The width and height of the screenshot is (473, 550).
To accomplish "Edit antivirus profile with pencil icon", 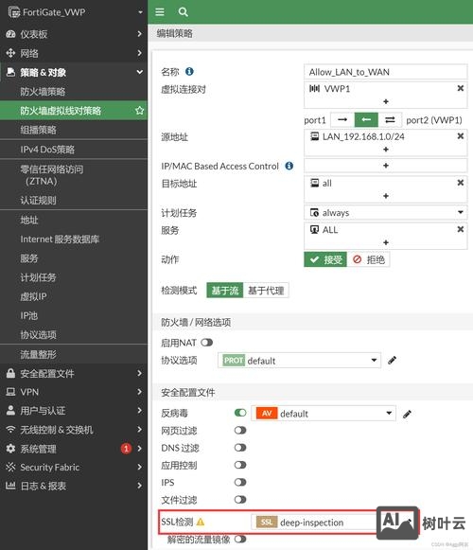I will click(407, 414).
